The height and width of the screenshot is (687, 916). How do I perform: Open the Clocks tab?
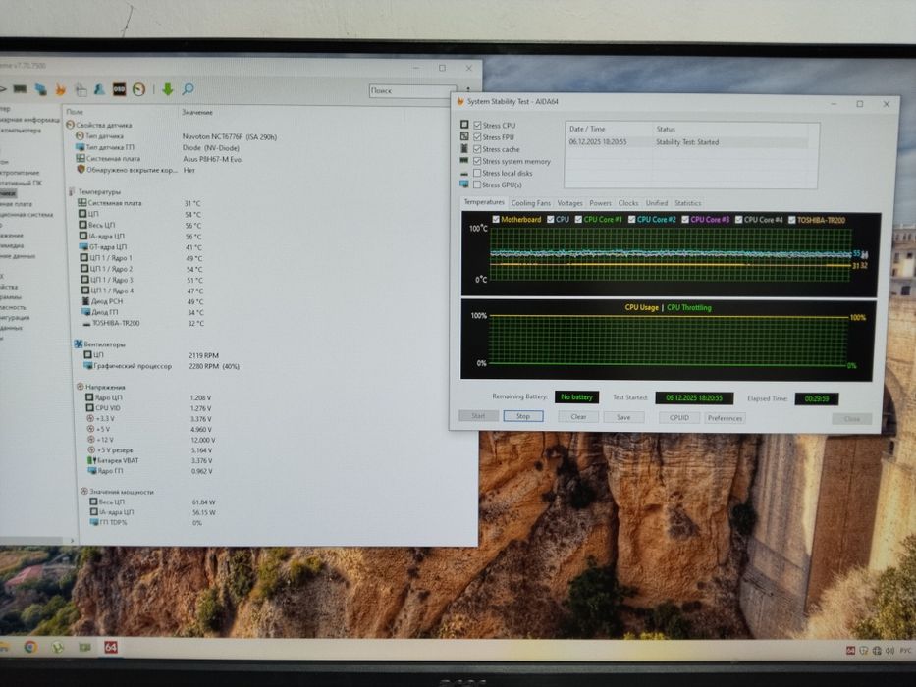[x=628, y=203]
